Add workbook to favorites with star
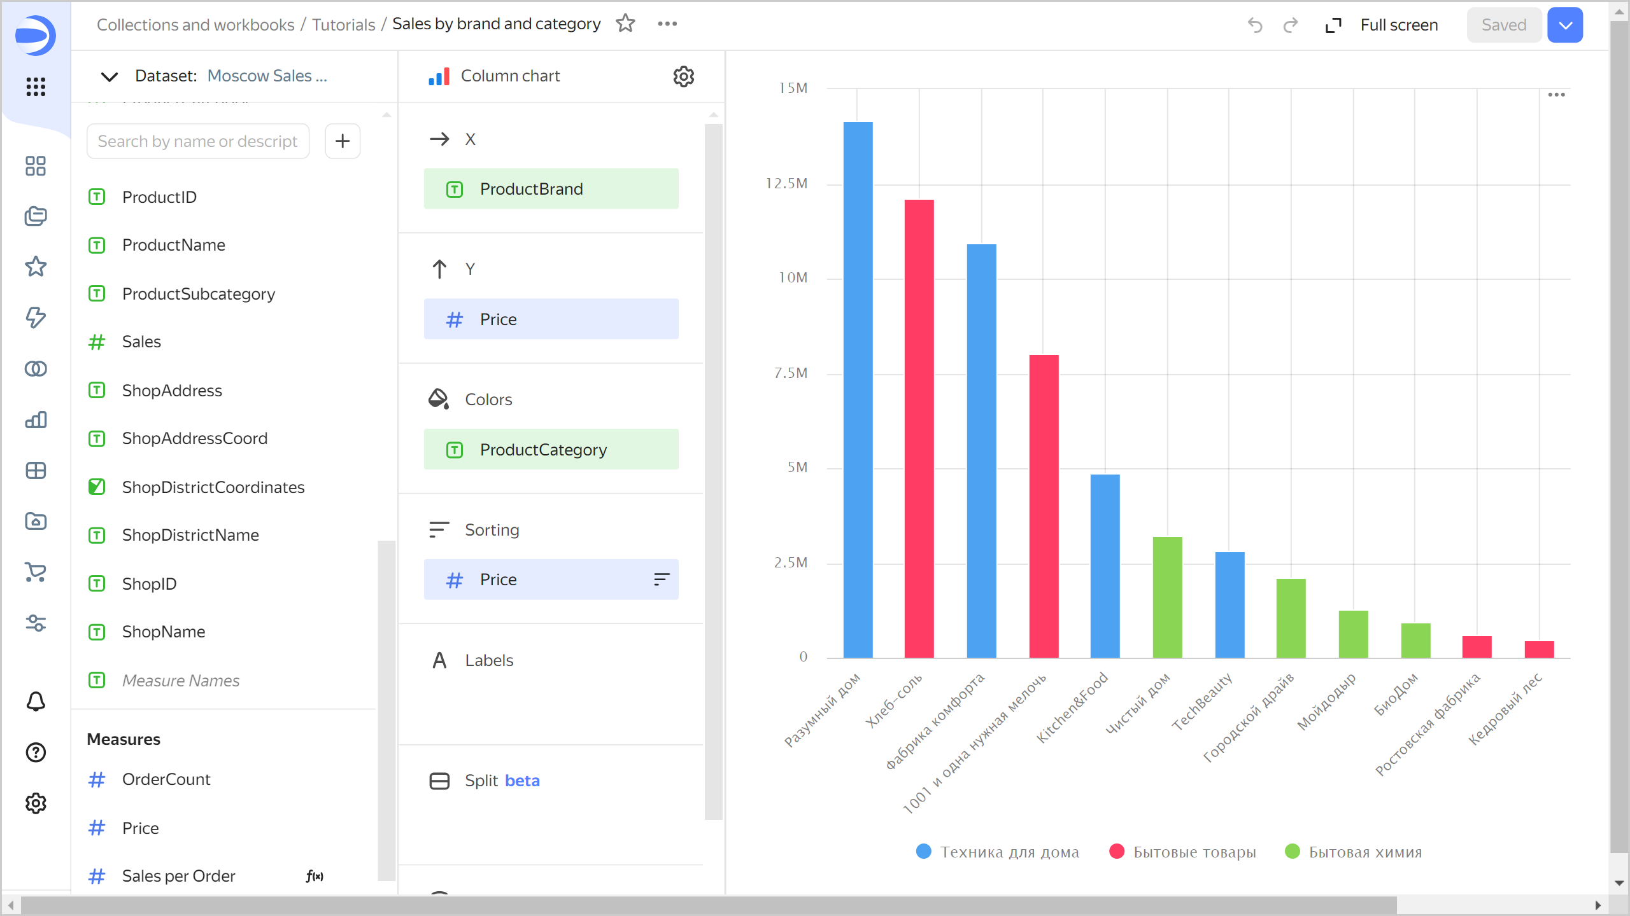 625,24
